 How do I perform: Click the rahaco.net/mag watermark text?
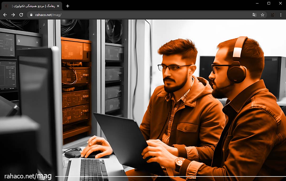tap(28, 176)
